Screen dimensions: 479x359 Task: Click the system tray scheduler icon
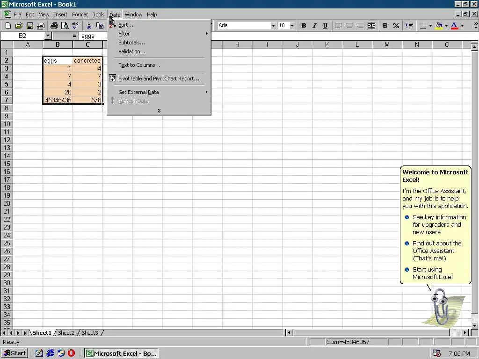click(x=437, y=353)
